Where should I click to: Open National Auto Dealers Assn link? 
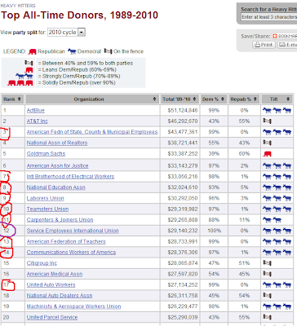tap(60, 296)
